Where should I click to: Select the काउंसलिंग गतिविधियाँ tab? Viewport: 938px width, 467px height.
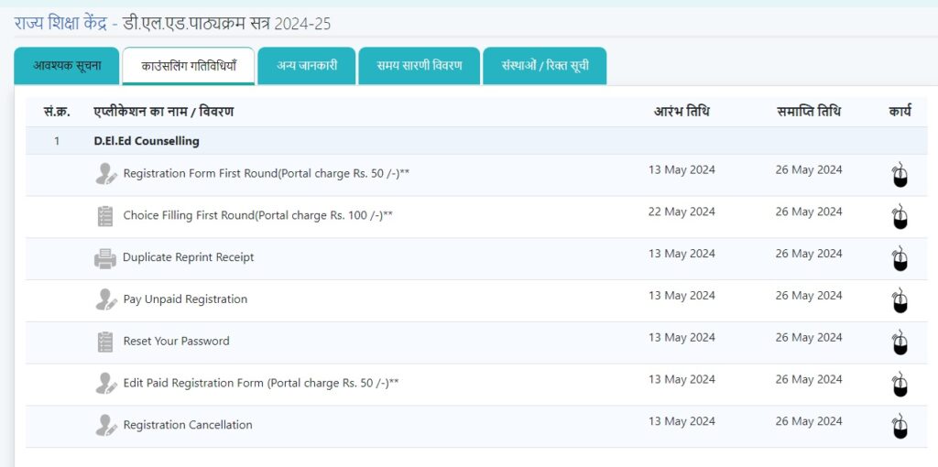pos(189,67)
